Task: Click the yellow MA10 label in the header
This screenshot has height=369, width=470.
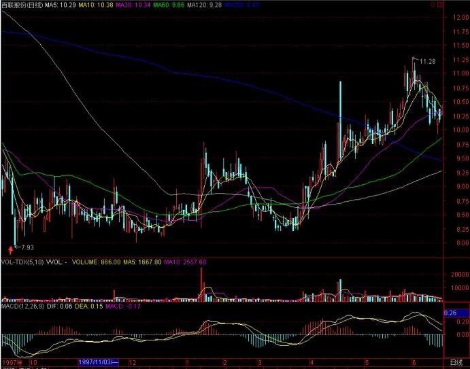Action: click(95, 5)
